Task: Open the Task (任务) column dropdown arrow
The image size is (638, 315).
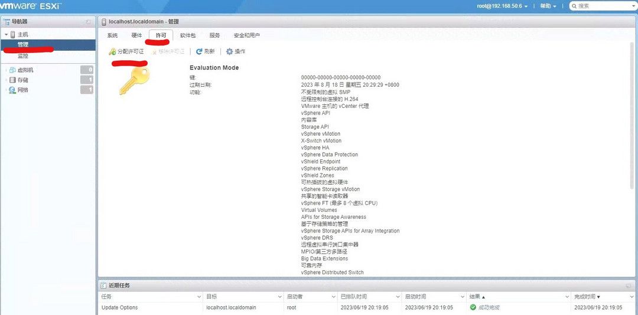Action: click(x=199, y=297)
